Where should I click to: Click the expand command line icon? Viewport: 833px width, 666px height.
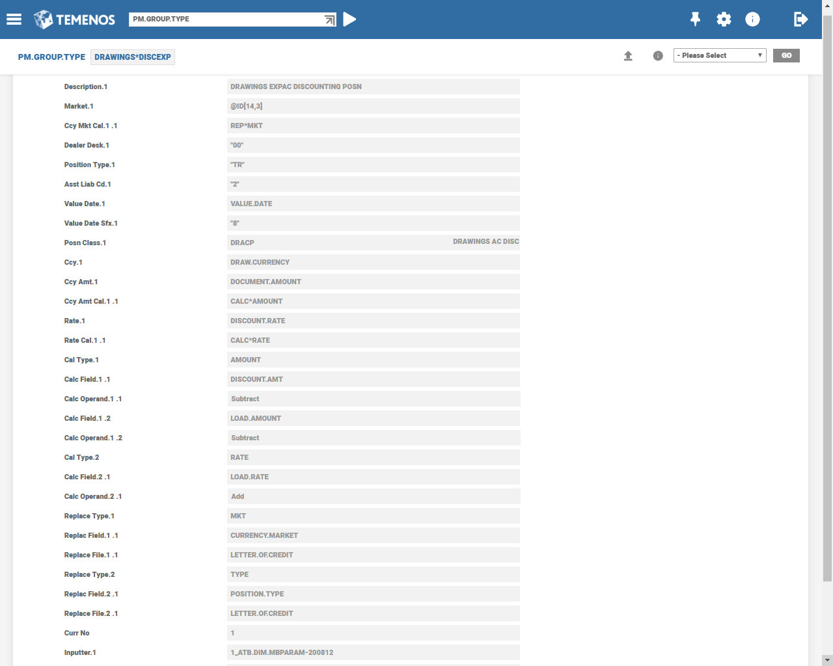click(330, 20)
